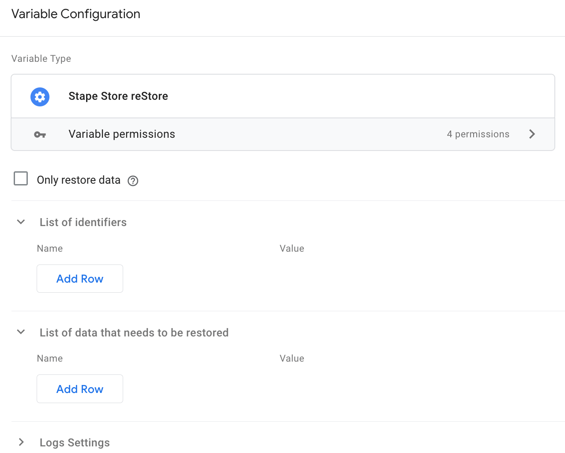Viewport: 565px width, 453px height.
Task: Collapse List of data that needs restoring
Action: pyautogui.click(x=21, y=332)
